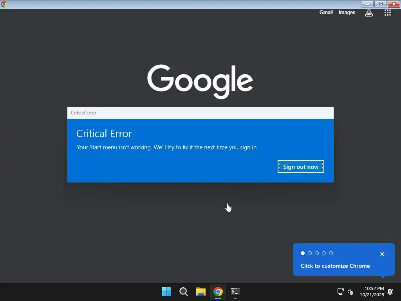Open the Google apps grid icon
This screenshot has width=401, height=301.
[x=387, y=13]
